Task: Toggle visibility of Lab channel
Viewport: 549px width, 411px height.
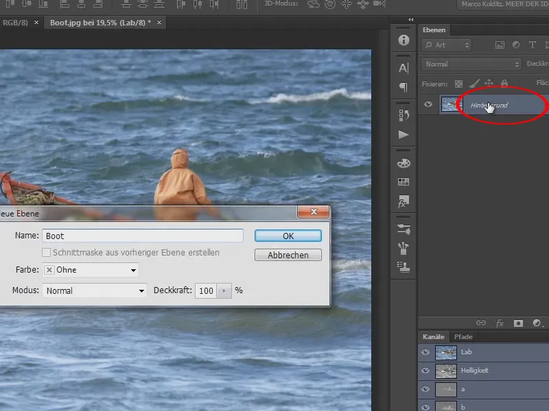Action: click(x=425, y=352)
